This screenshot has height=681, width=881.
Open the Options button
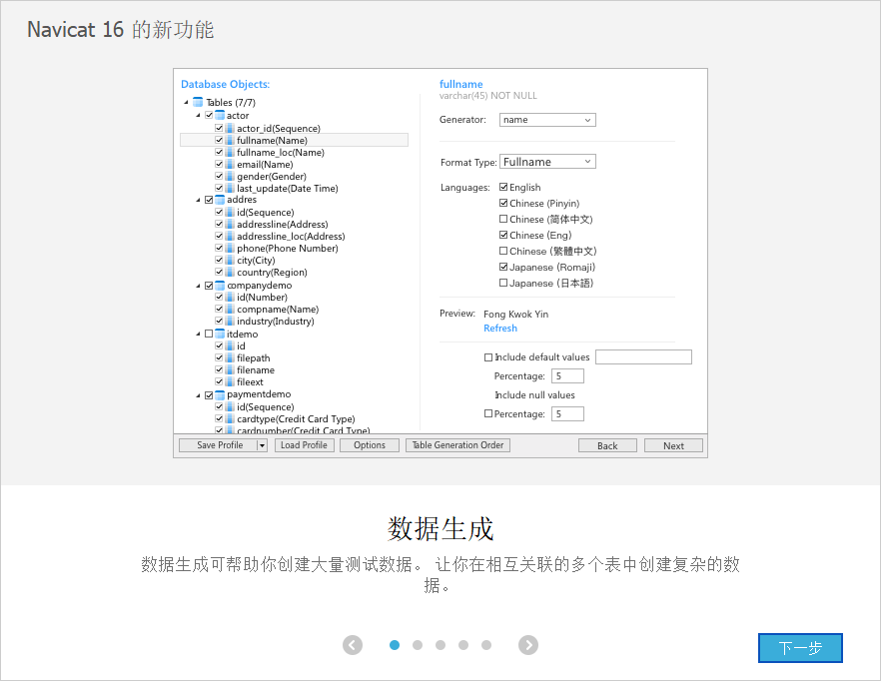pyautogui.click(x=370, y=445)
